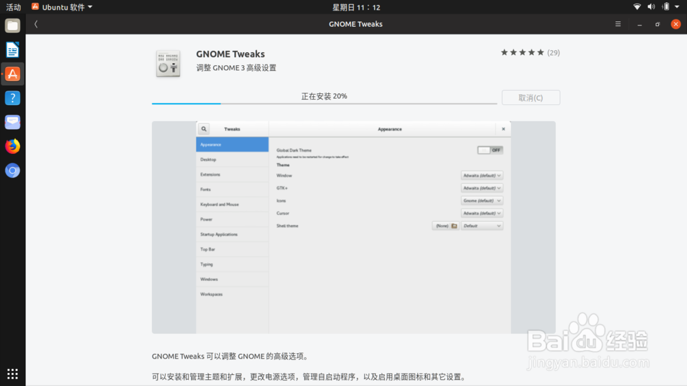Screen dimensions: 687x386
Task: Open the Ubuntu 软件 app menu
Action: pyautogui.click(x=62, y=7)
